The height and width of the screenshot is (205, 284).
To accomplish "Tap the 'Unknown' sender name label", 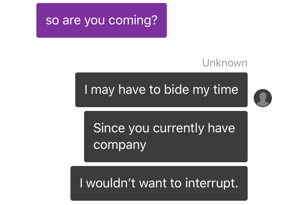I will [x=225, y=63].
